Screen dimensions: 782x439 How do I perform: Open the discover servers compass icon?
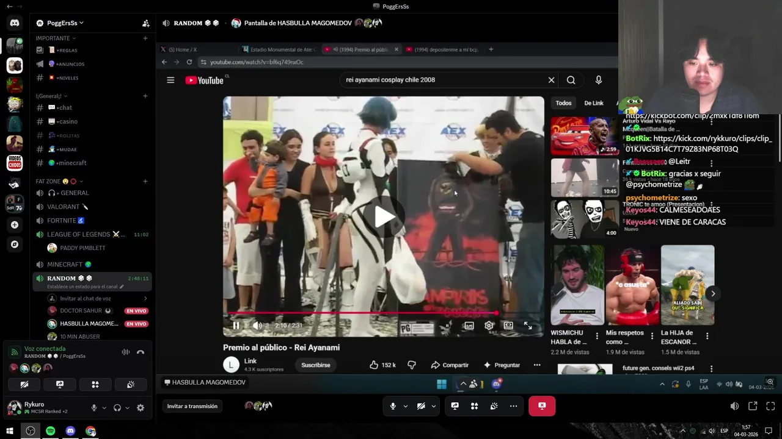(x=15, y=244)
